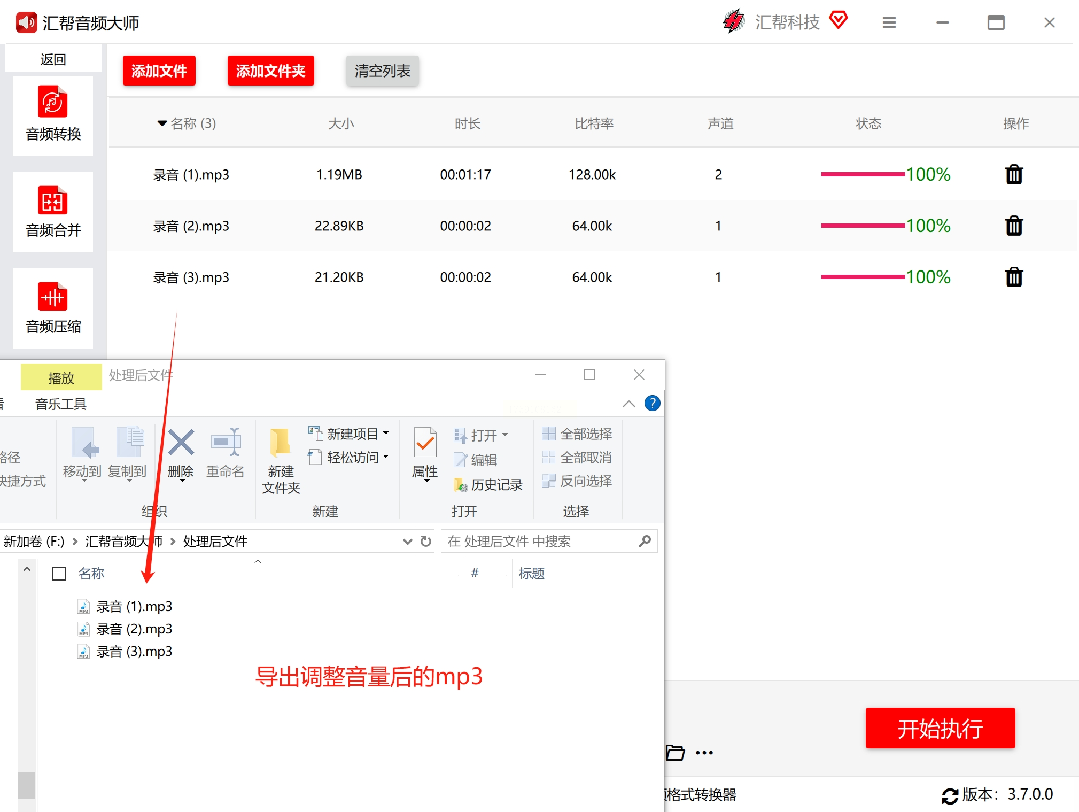Click the 添加文件 add file button

pyautogui.click(x=159, y=71)
